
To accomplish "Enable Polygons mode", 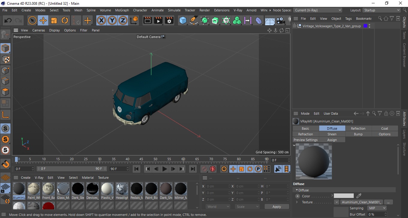I will pos(5,92).
